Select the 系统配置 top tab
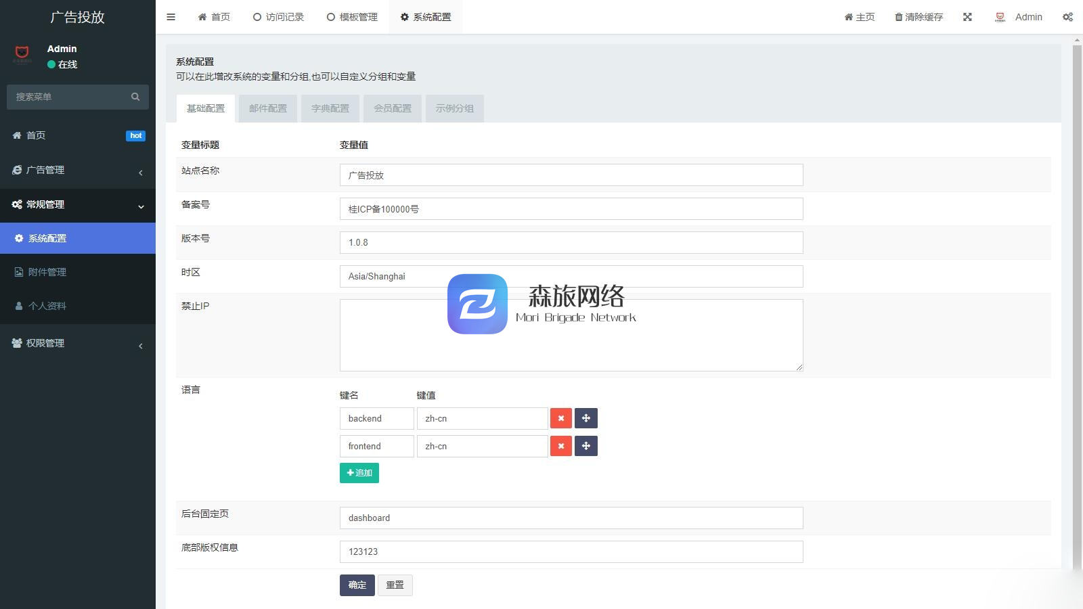 click(426, 17)
